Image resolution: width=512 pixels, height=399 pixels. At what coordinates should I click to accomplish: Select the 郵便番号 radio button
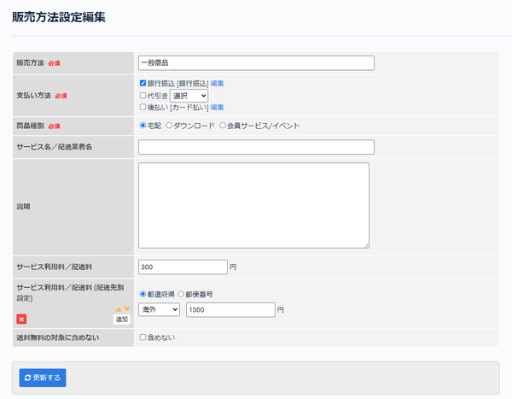(x=181, y=294)
